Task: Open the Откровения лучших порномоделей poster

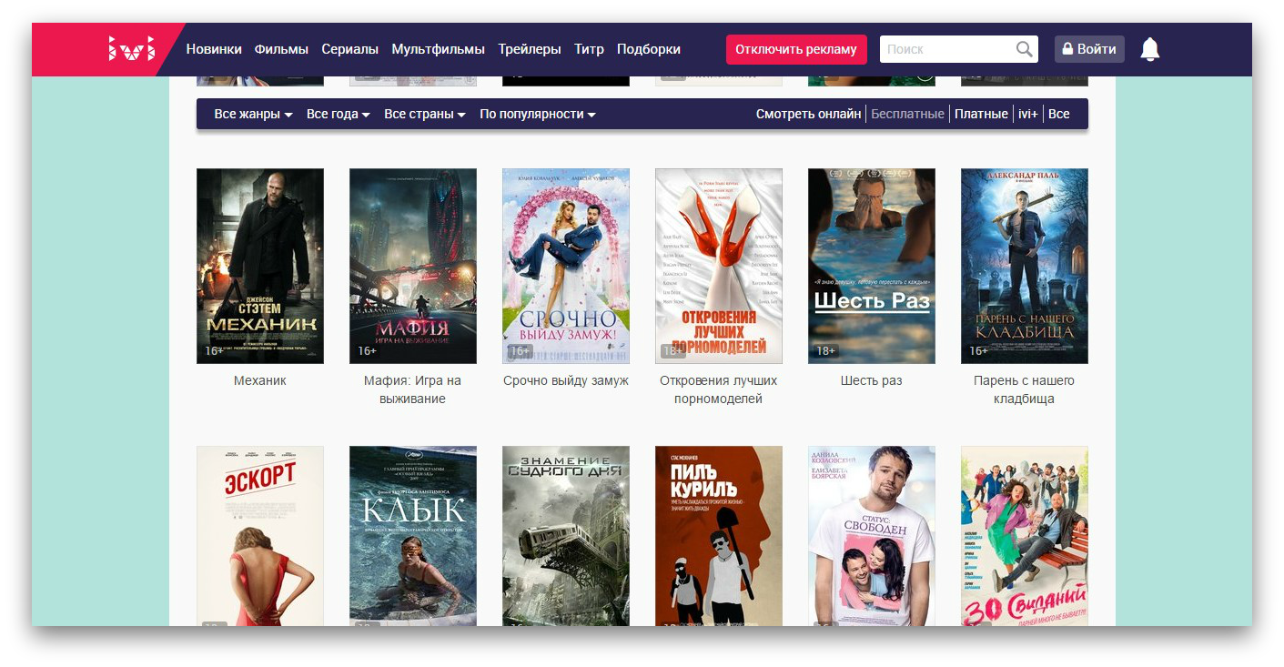Action: (x=719, y=266)
